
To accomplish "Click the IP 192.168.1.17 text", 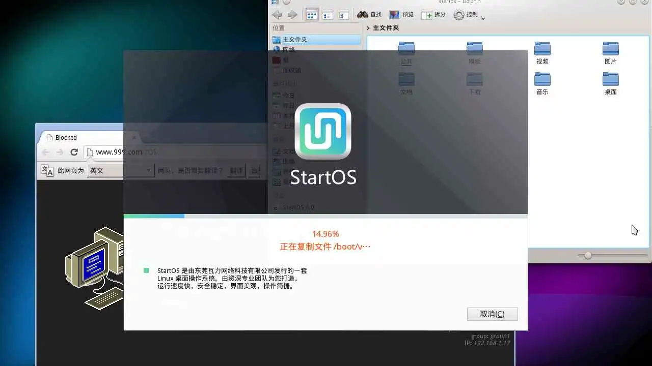I will [487, 343].
